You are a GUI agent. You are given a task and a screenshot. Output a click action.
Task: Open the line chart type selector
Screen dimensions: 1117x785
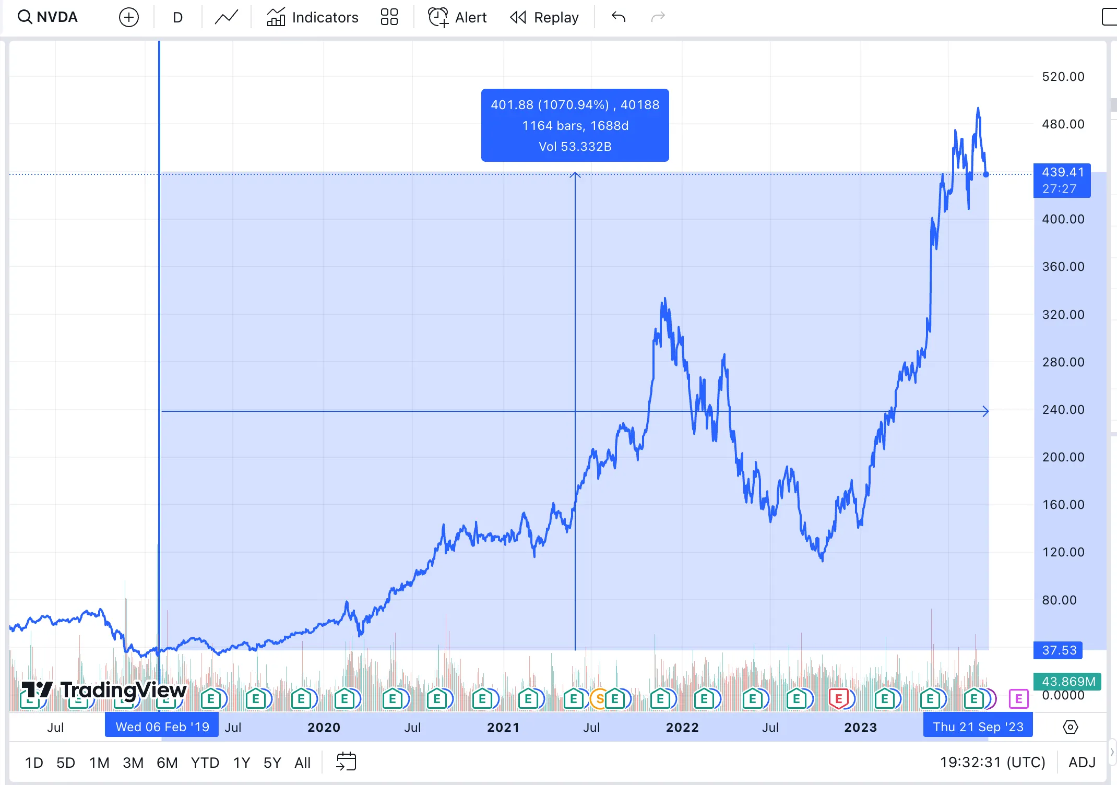pyautogui.click(x=226, y=17)
